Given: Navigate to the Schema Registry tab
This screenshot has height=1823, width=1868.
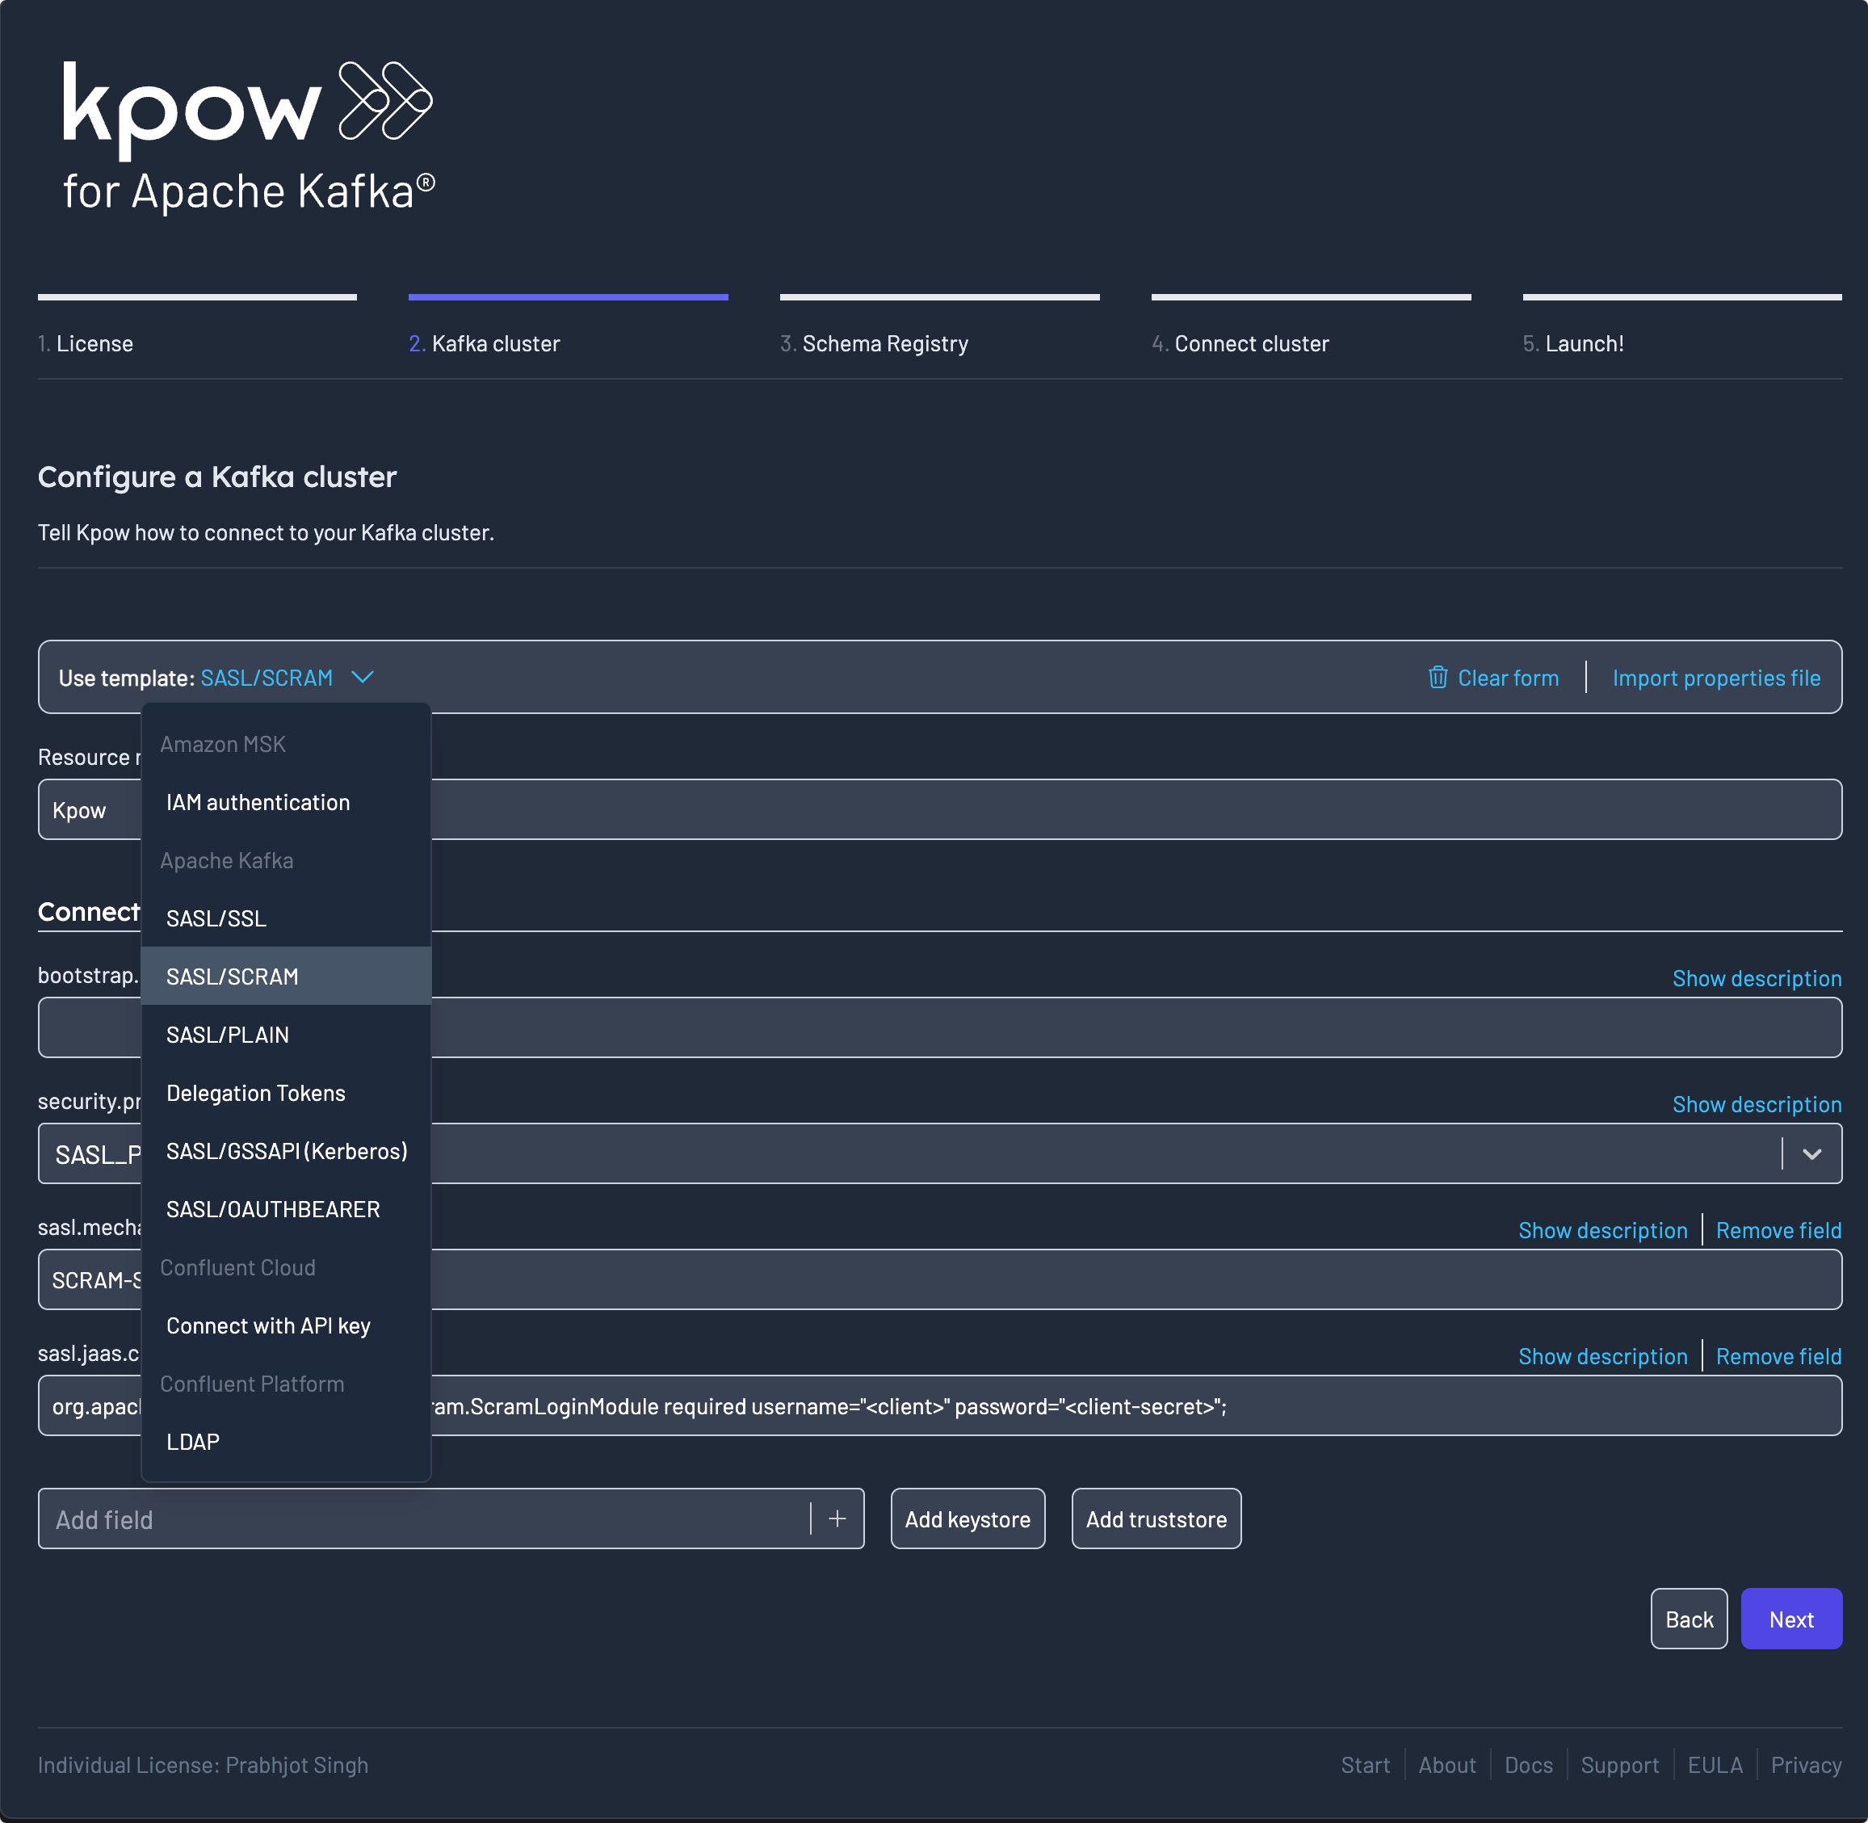Looking at the screenshot, I should pos(887,344).
